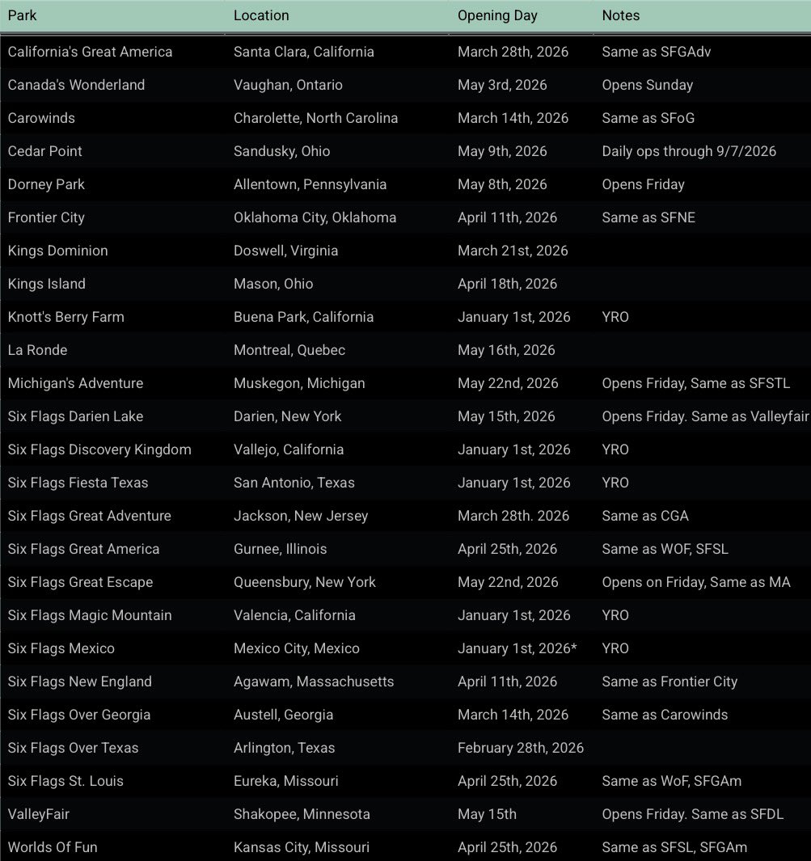This screenshot has height=861, width=811.
Task: Click Buena Park, California location
Action: tap(304, 317)
